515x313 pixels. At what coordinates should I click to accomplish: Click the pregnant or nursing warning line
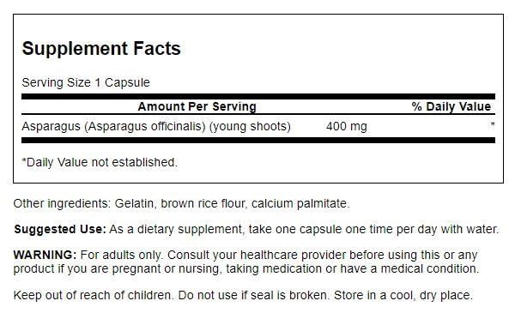pyautogui.click(x=246, y=268)
